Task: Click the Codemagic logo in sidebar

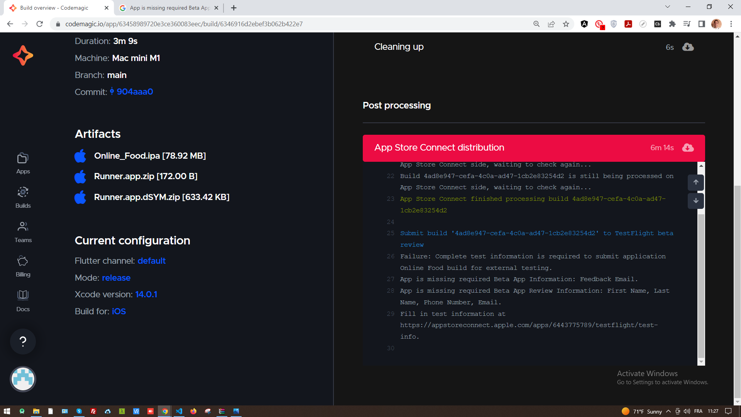Action: coord(23,56)
